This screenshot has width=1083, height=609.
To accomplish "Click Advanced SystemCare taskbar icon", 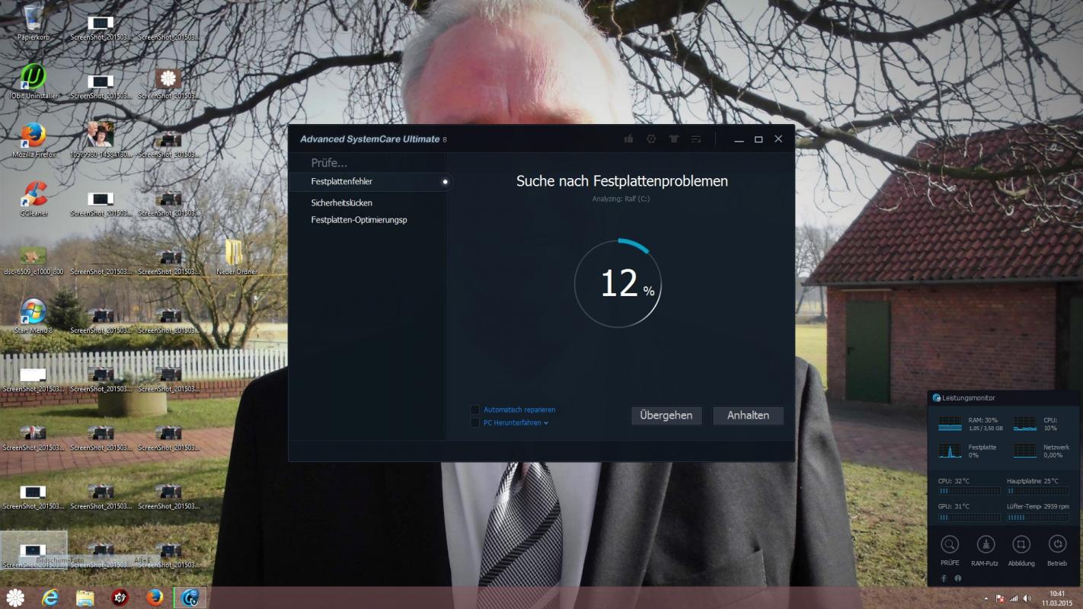I will (190, 598).
